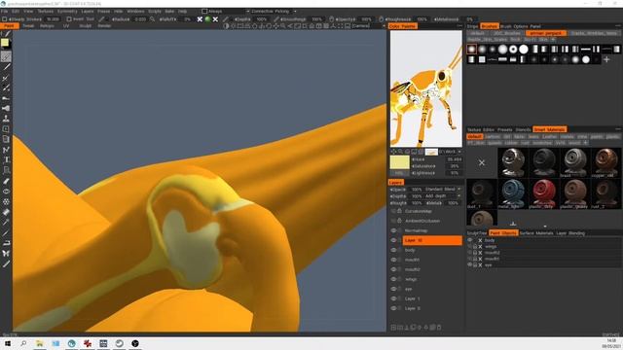Select the round soft brush alpha, first in grid
This screenshot has width=623, height=350.
(x=471, y=50)
